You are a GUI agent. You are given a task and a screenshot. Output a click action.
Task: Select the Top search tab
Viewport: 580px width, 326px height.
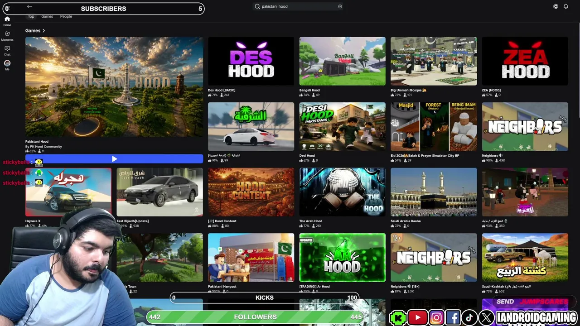tap(31, 16)
